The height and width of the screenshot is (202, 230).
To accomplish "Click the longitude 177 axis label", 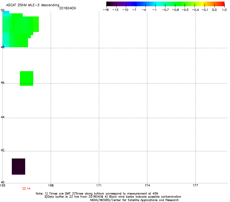I will [x=195, y=186].
